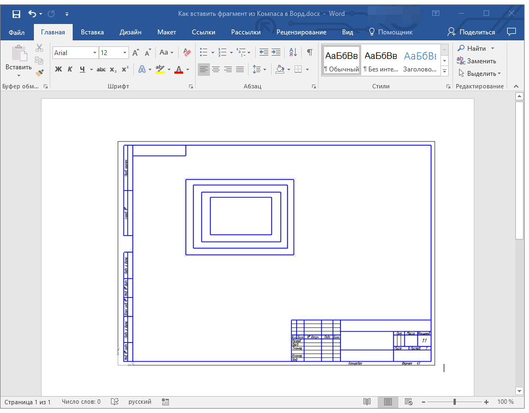Toggle bold formatting (Ж)
This screenshot has width=529, height=413.
(58, 69)
